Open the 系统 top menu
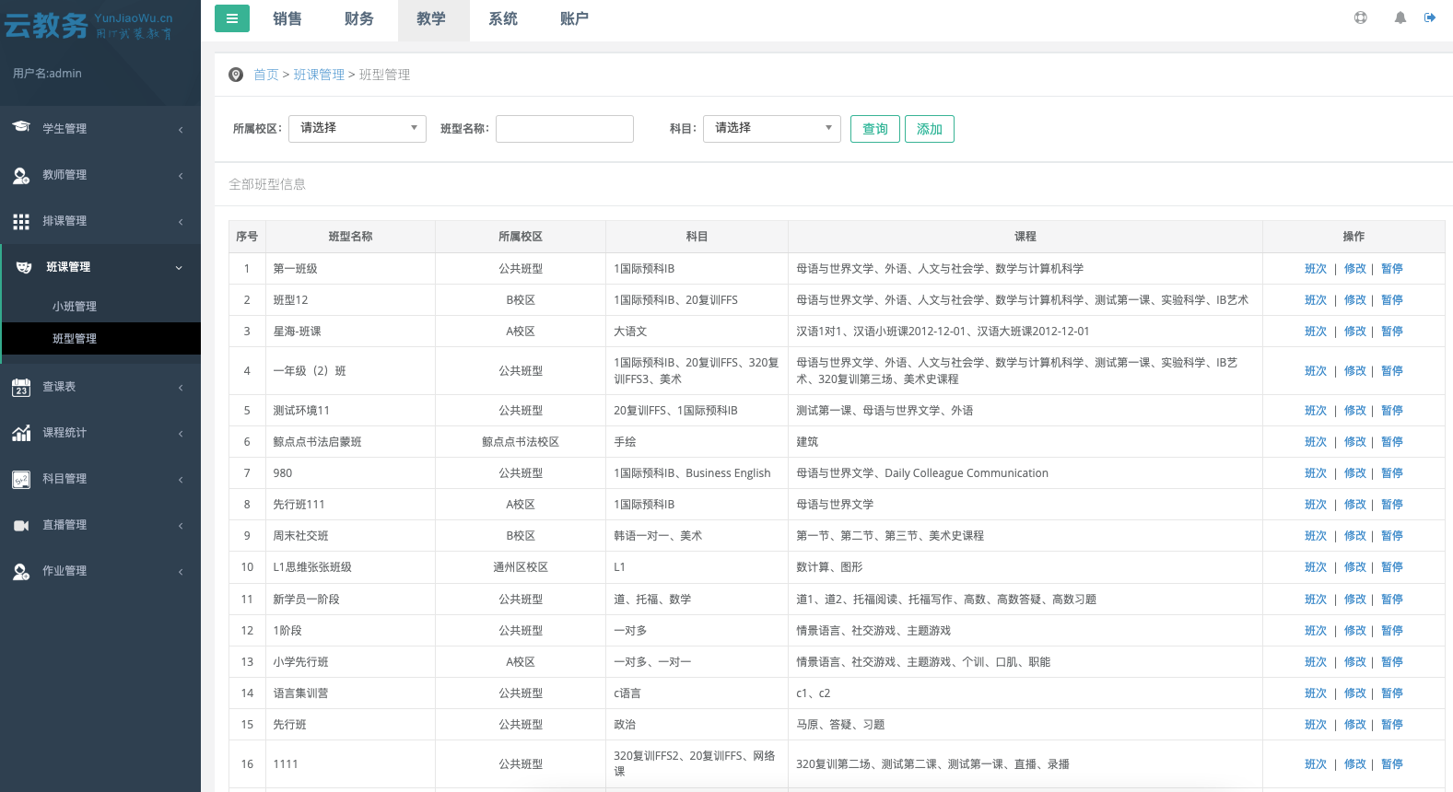This screenshot has width=1453, height=792. (503, 19)
